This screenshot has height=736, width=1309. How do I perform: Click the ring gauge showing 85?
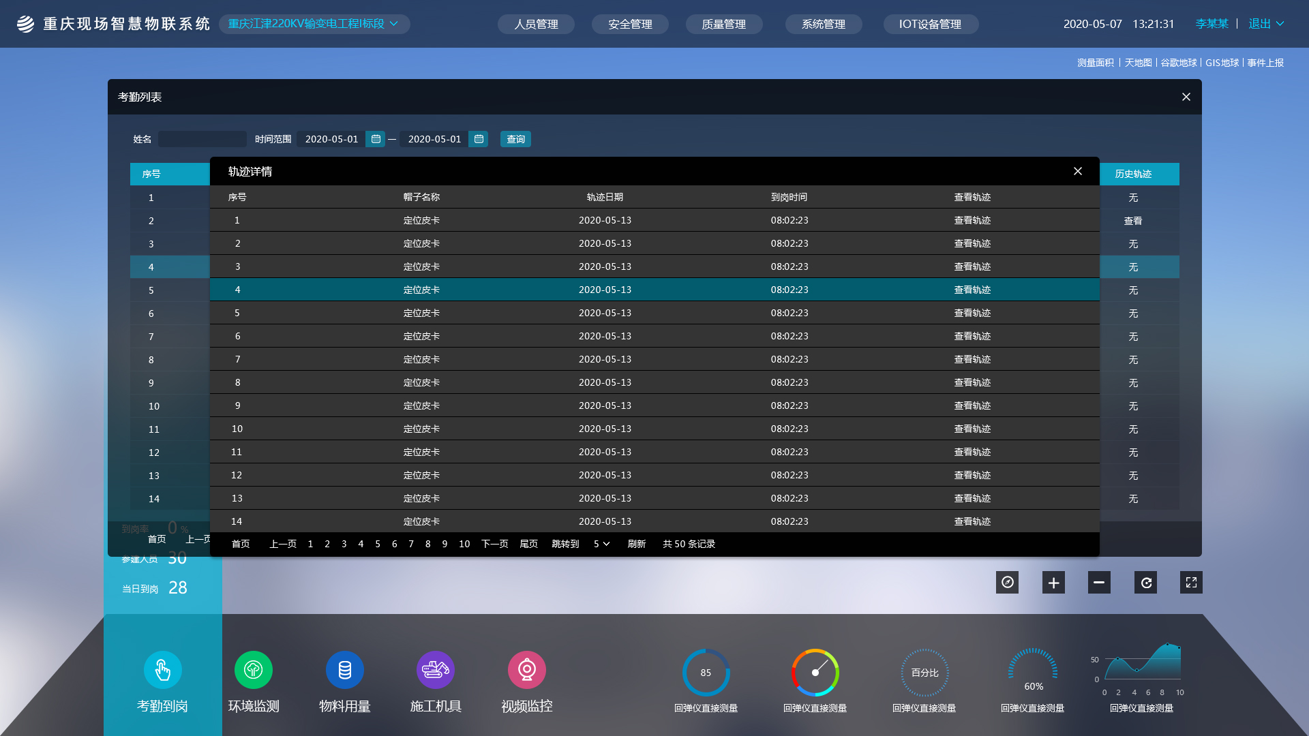706,673
